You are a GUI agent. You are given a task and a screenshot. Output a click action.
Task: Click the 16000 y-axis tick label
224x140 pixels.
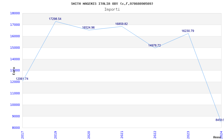[x=15, y=36]
